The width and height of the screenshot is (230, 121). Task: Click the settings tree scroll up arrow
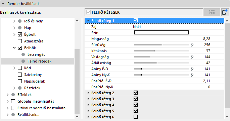click(77, 21)
